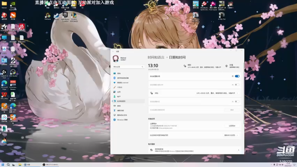
Task: Open the 帐户 (Accounts) settings category
Action: pyautogui.click(x=128, y=96)
